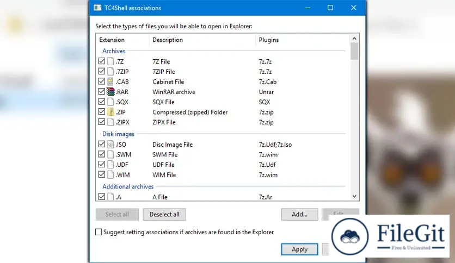The image size is (455, 263).
Task: Select the 'SWM File' description text
Action: pyautogui.click(x=165, y=155)
